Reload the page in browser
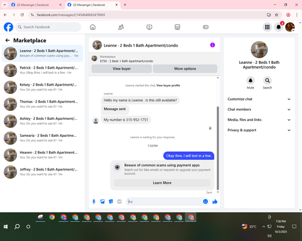 (22, 14)
